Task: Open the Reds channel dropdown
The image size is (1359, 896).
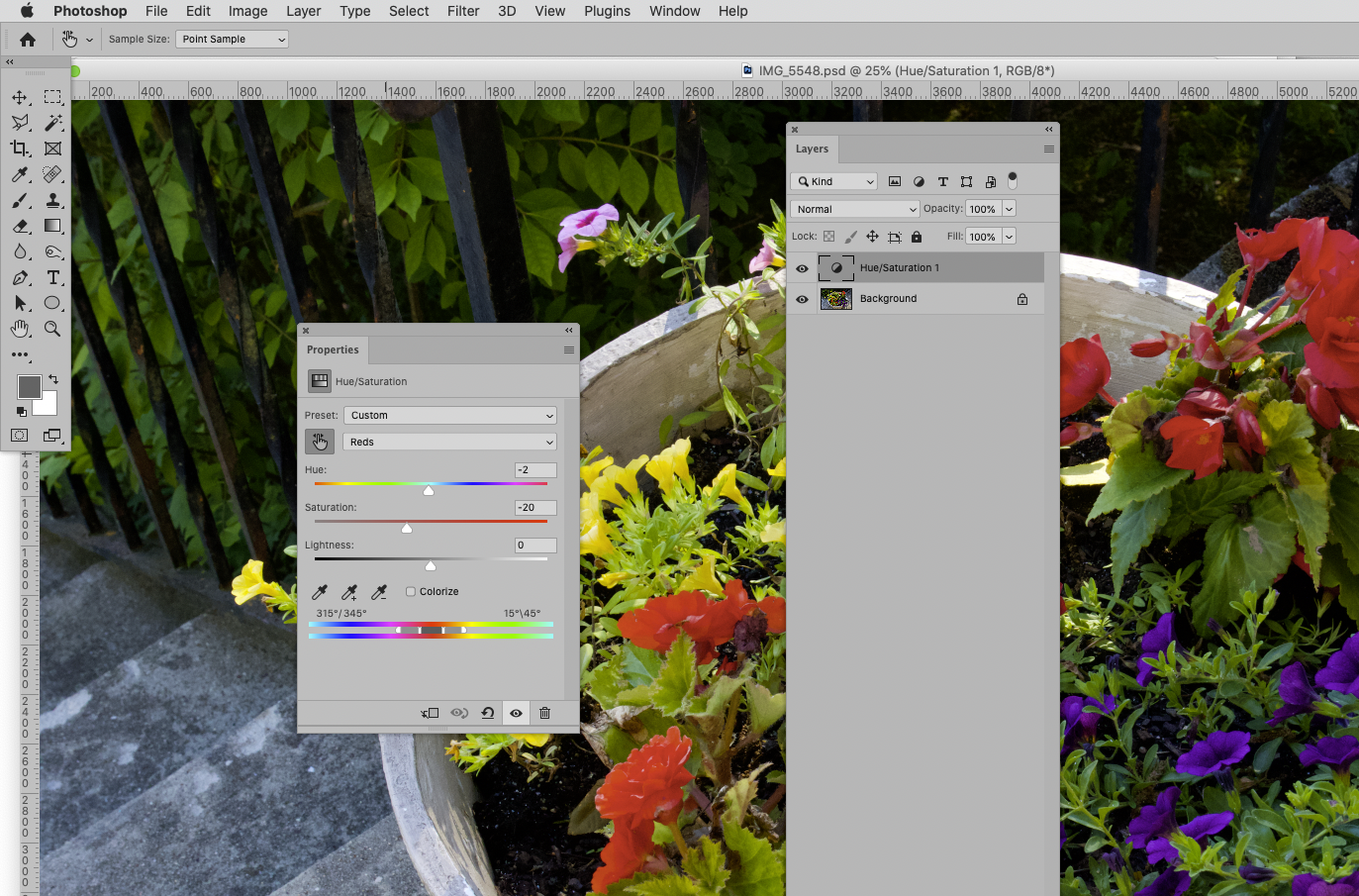Action: [450, 442]
